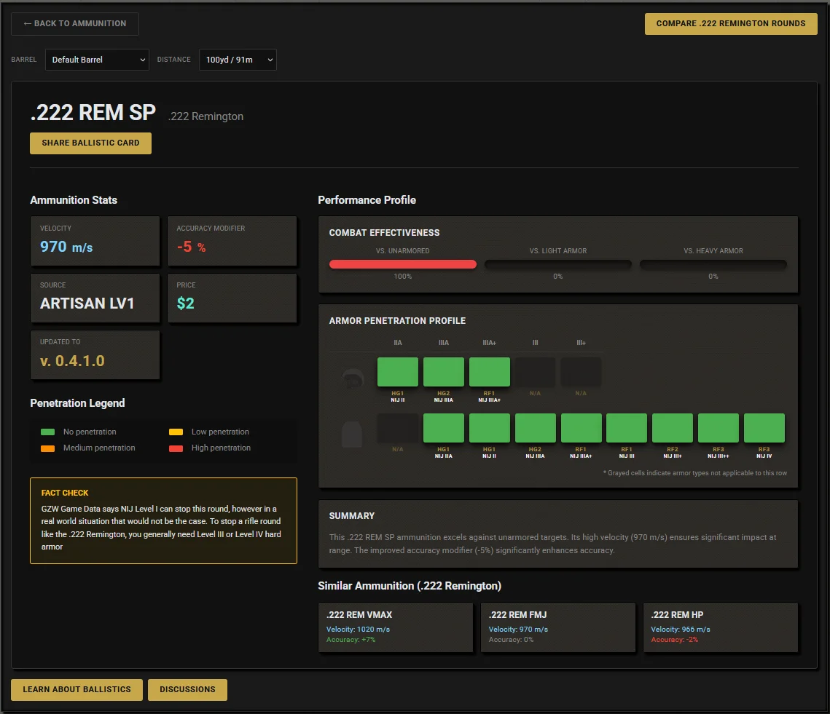The width and height of the screenshot is (830, 714).
Task: Click the Price $2 card
Action: point(232,298)
